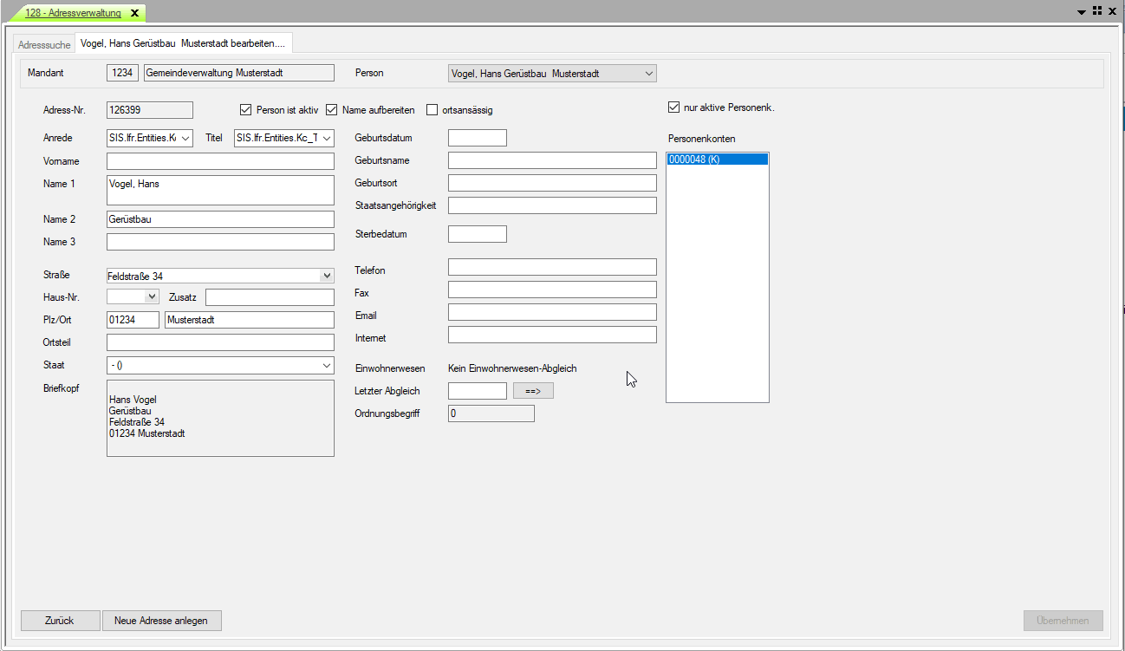Switch to the Adresssuche tab
The height and width of the screenshot is (651, 1125).
(x=44, y=44)
